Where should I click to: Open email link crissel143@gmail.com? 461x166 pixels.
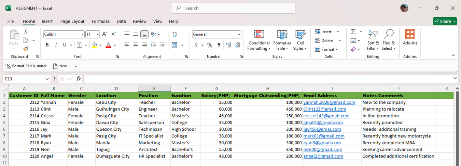pyautogui.click(x=326, y=116)
